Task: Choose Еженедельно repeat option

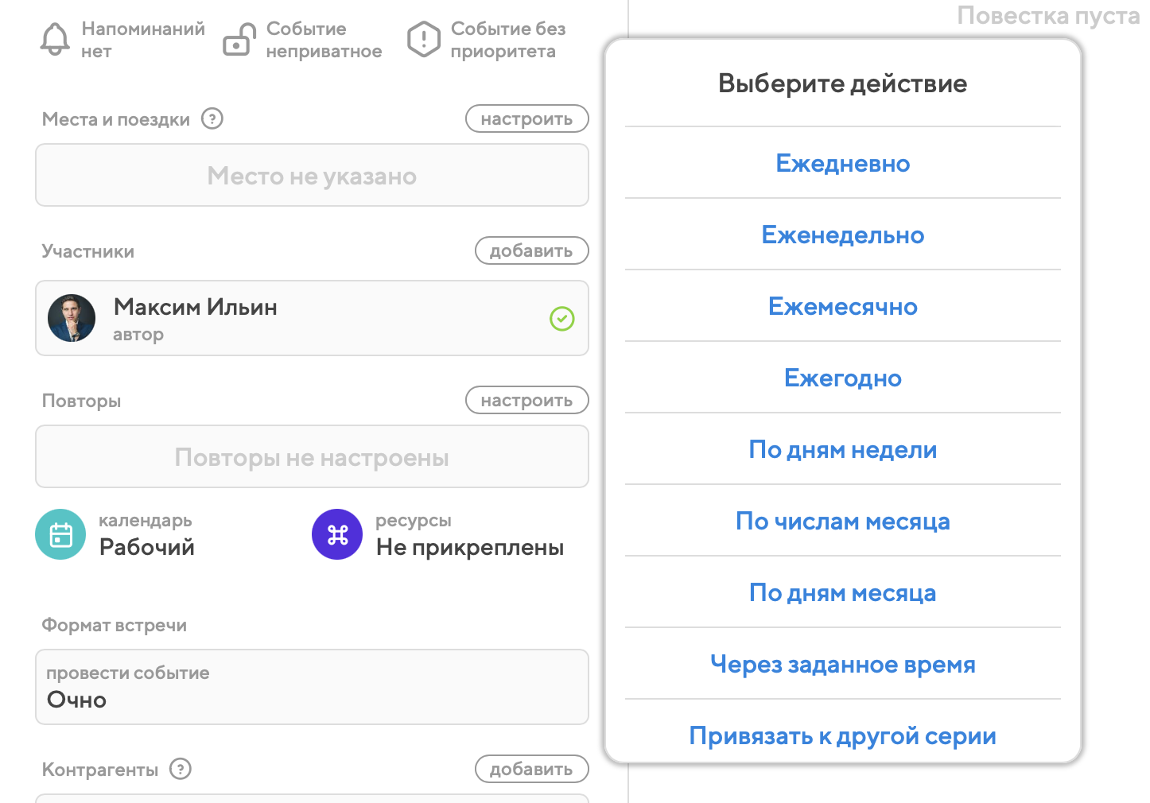Action: (x=842, y=235)
